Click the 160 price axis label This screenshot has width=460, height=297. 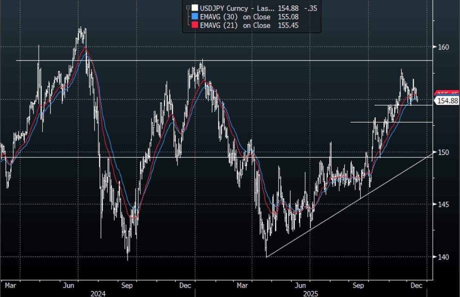tap(443, 47)
